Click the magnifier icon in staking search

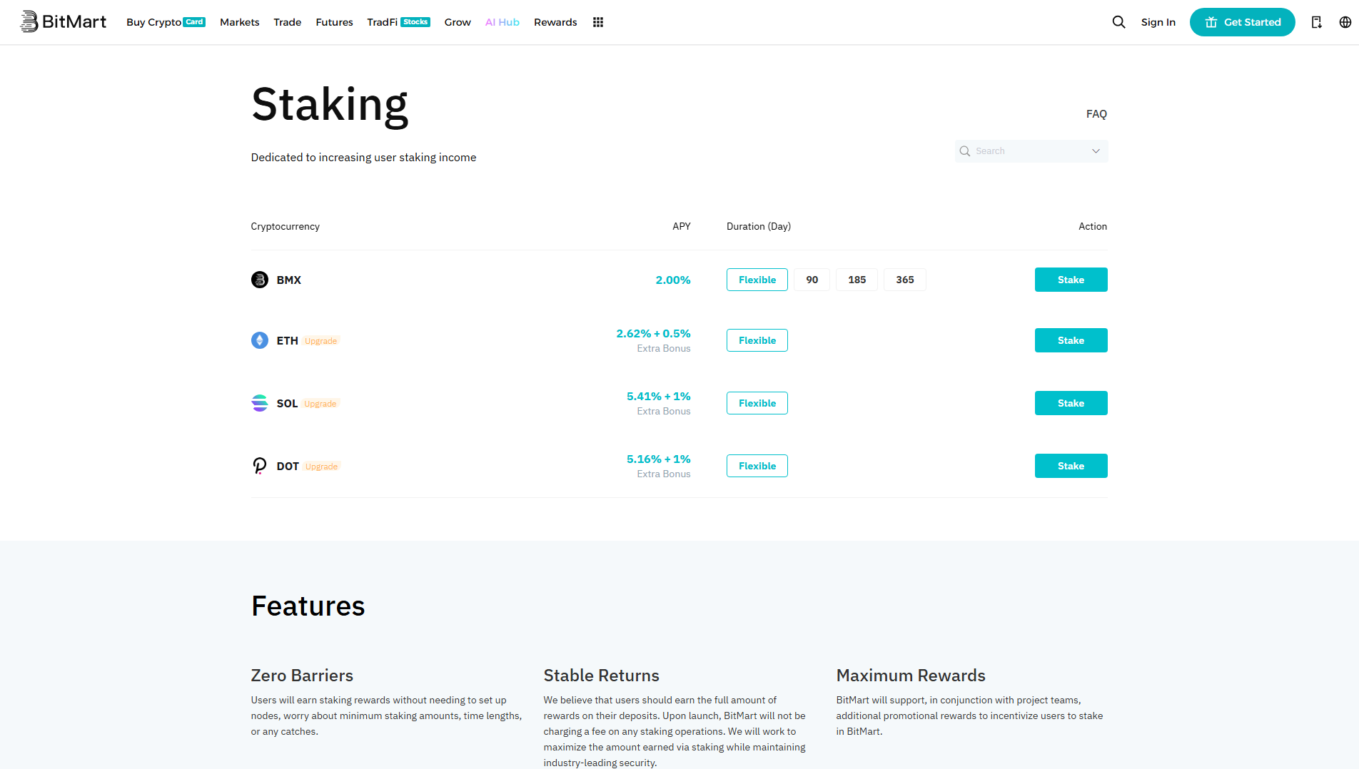pos(965,151)
